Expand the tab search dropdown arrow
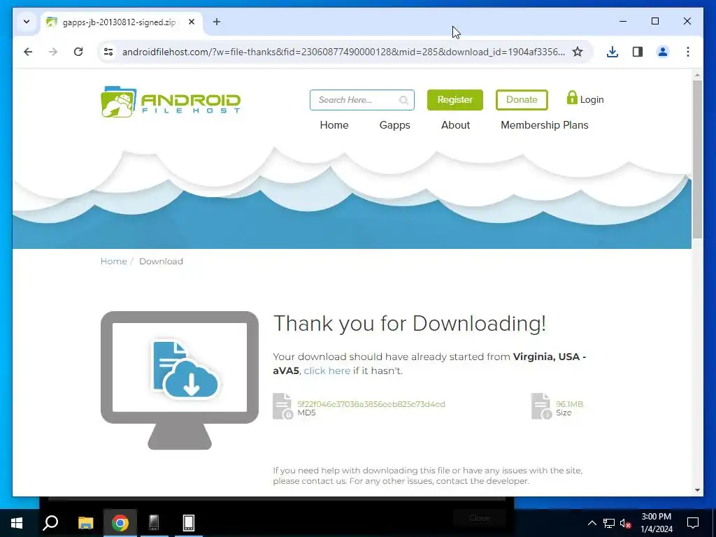This screenshot has height=537, width=716. pyautogui.click(x=27, y=22)
